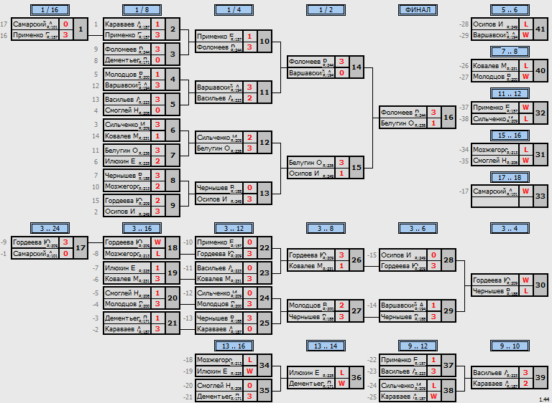
Task: Click Илюхин in match 7
Action: point(127,161)
